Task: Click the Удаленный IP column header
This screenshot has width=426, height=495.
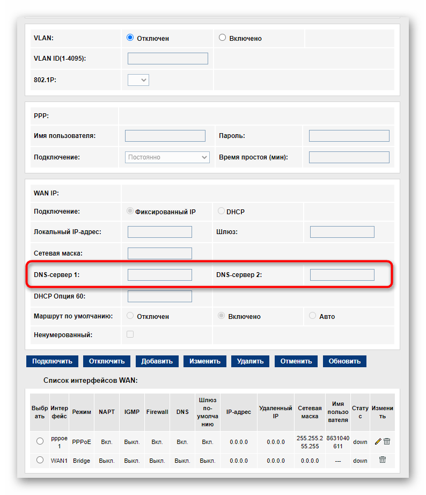Action: (x=276, y=412)
